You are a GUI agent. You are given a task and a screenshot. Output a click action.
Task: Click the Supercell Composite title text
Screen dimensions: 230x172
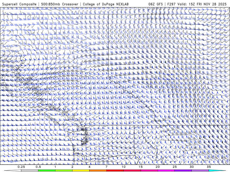click(19, 4)
